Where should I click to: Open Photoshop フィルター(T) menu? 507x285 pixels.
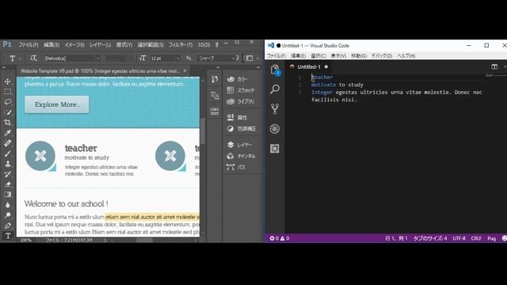(180, 44)
